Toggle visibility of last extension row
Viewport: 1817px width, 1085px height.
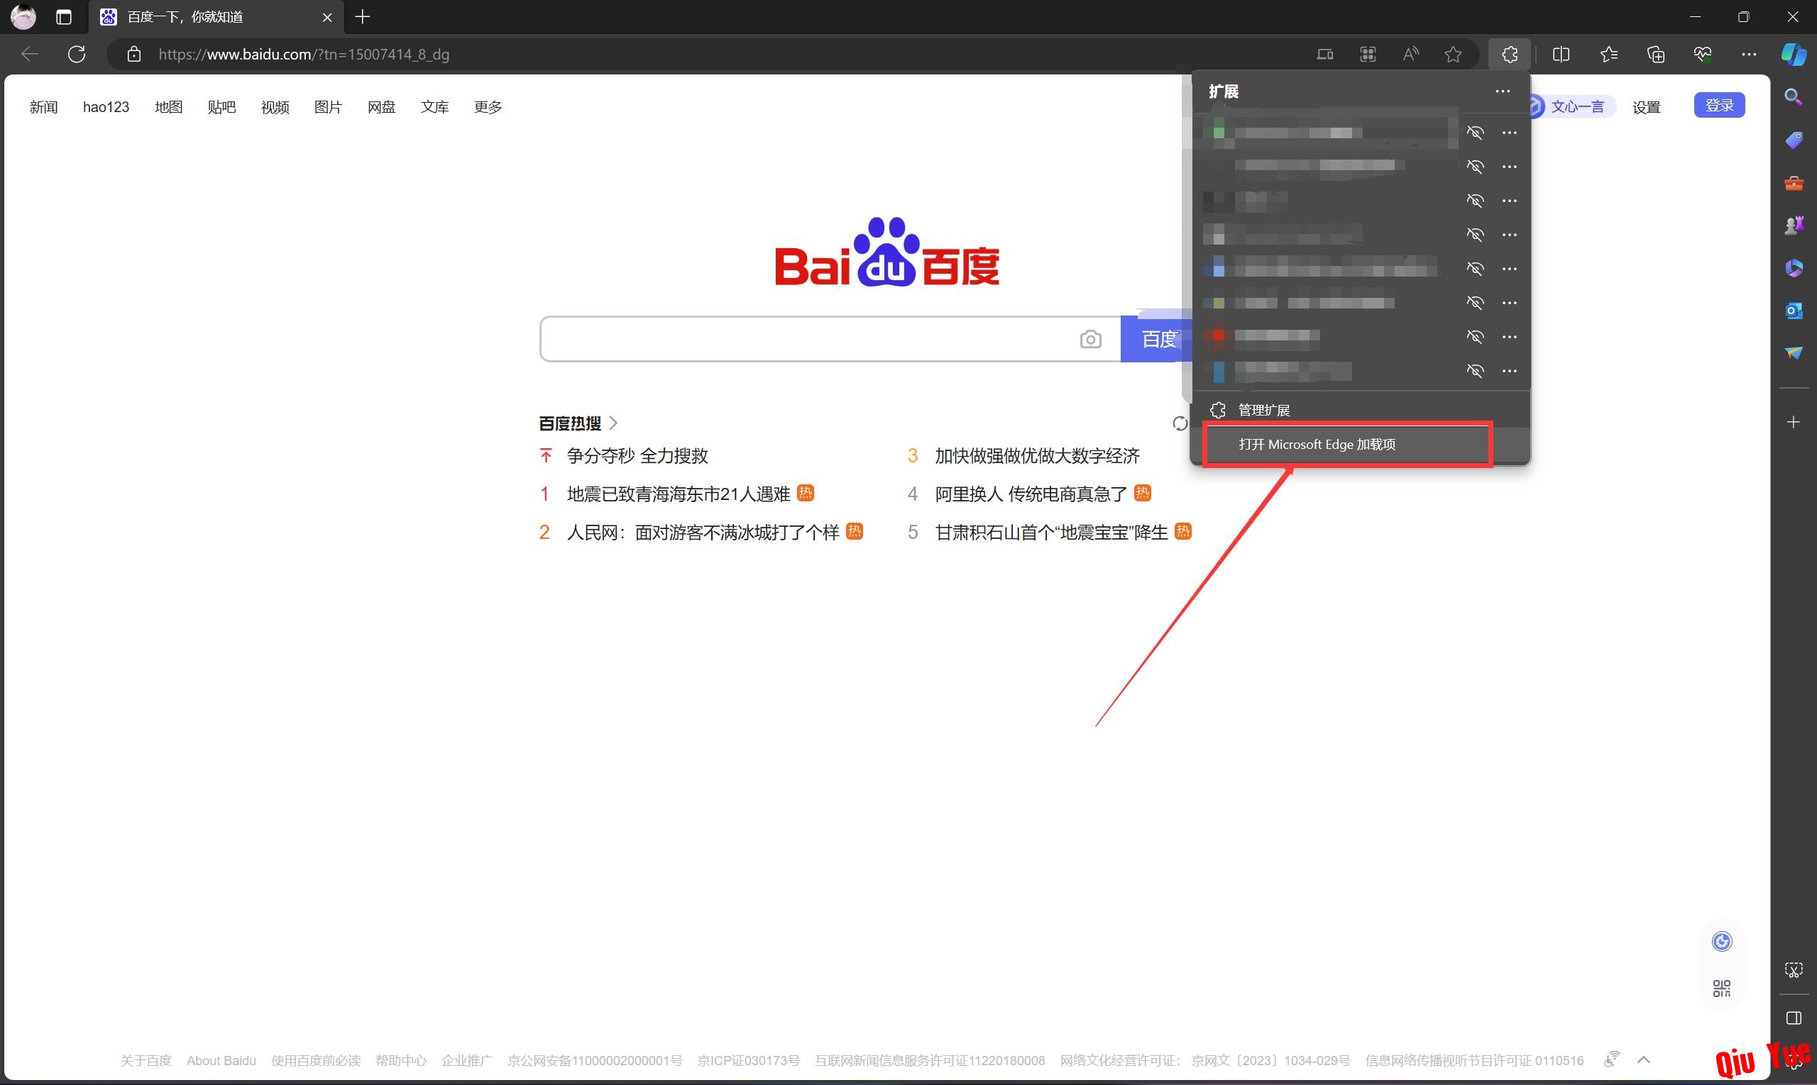(x=1476, y=371)
